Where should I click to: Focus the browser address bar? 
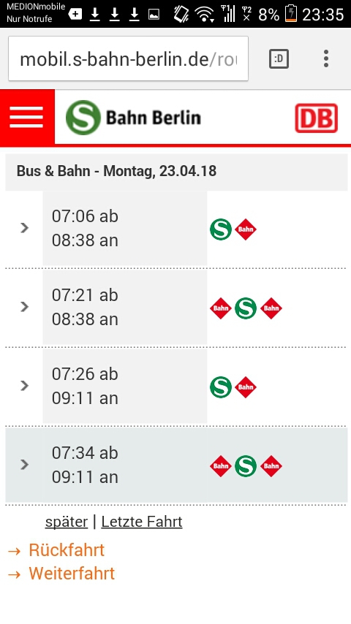[128, 59]
